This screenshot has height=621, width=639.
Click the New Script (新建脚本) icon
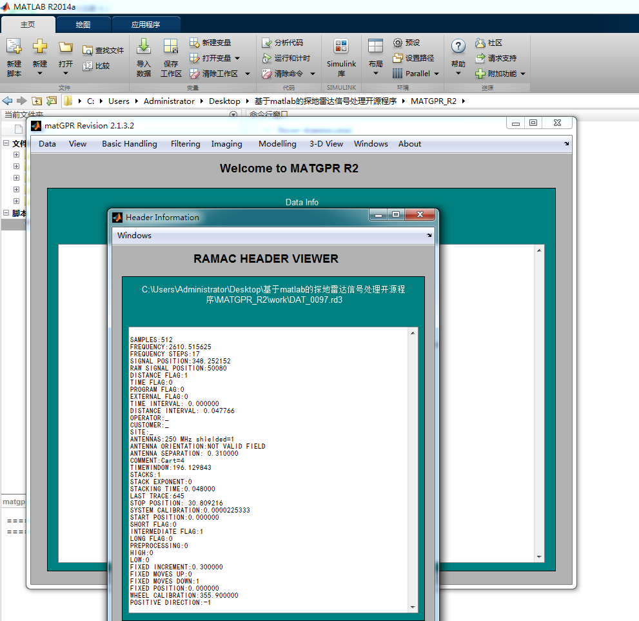14,46
